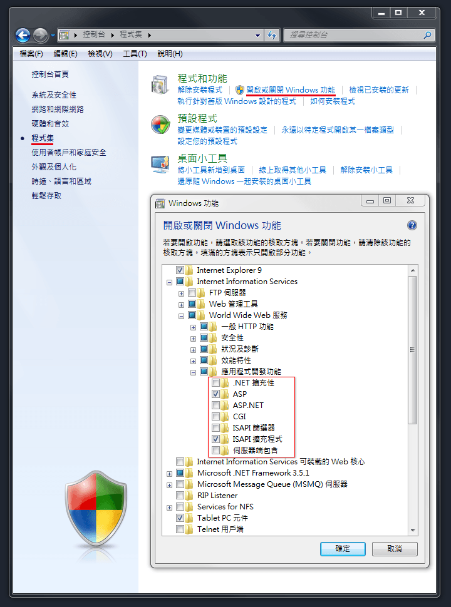Screen dimensions: 451x607
Task: Open the recent pages arrow beside Forward
Action: 53,36
